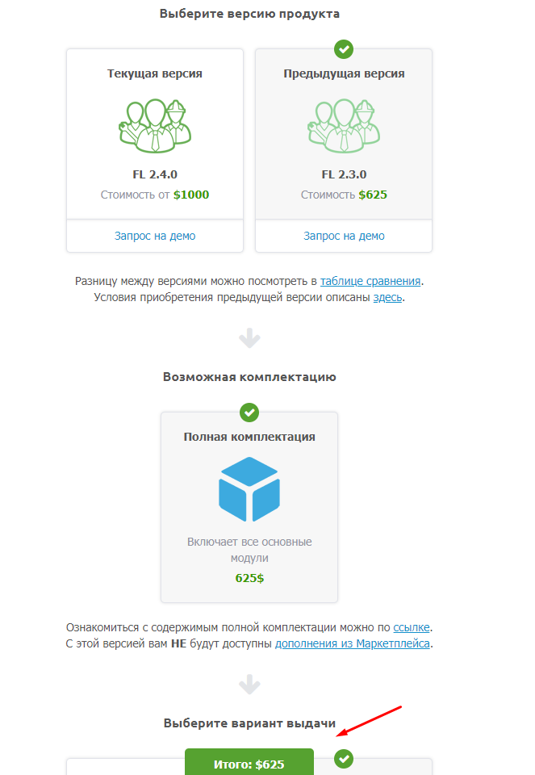Select the Текущая версия FL 2.4.0 title
535x775 pixels.
pos(155,73)
